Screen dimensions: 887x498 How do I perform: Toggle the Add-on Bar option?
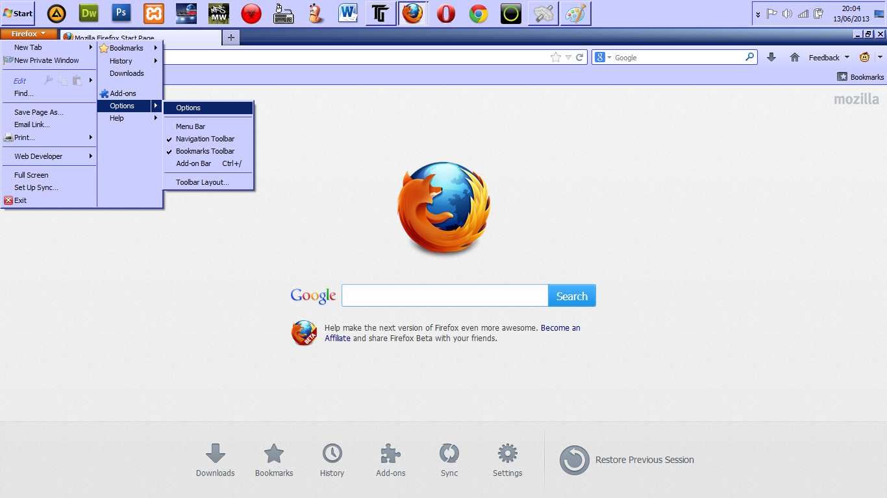click(x=208, y=163)
